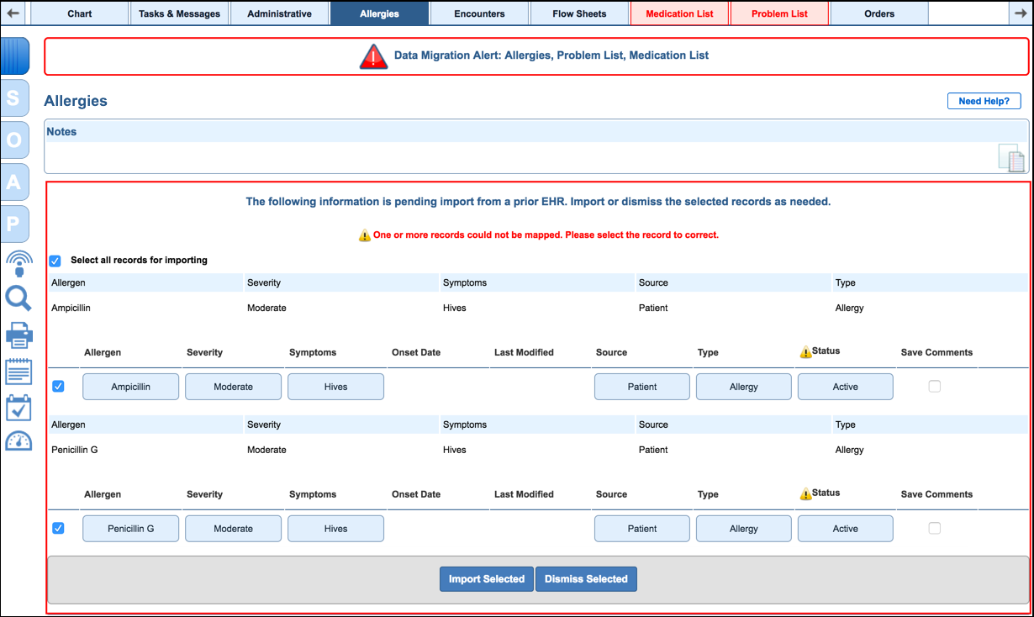Viewport: 1034px width, 617px height.
Task: Click warning icon next to Penicillin G Status header
Action: click(x=805, y=494)
